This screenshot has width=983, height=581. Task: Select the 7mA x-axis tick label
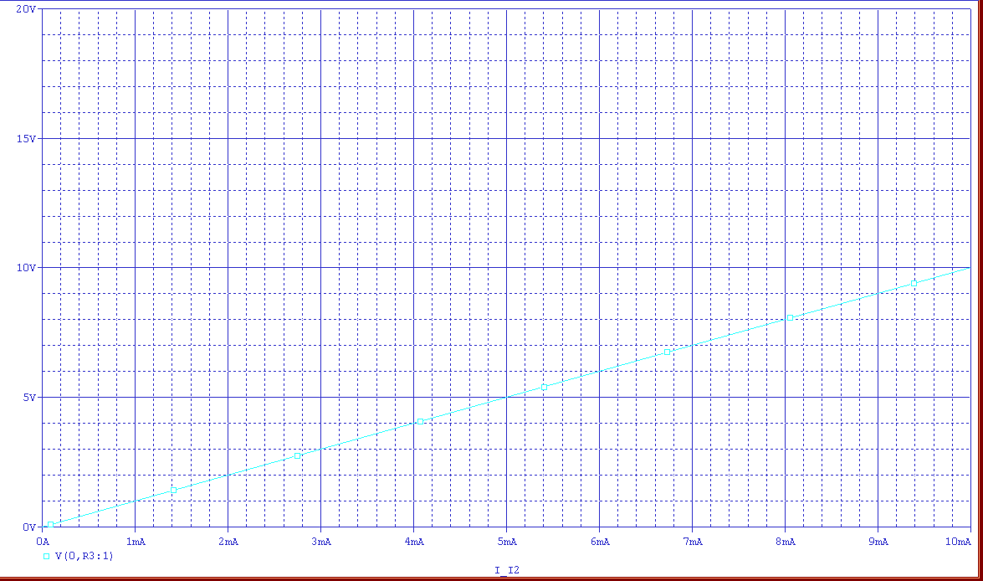(692, 542)
